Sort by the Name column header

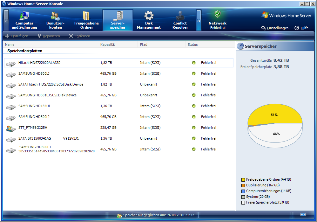[51, 45]
